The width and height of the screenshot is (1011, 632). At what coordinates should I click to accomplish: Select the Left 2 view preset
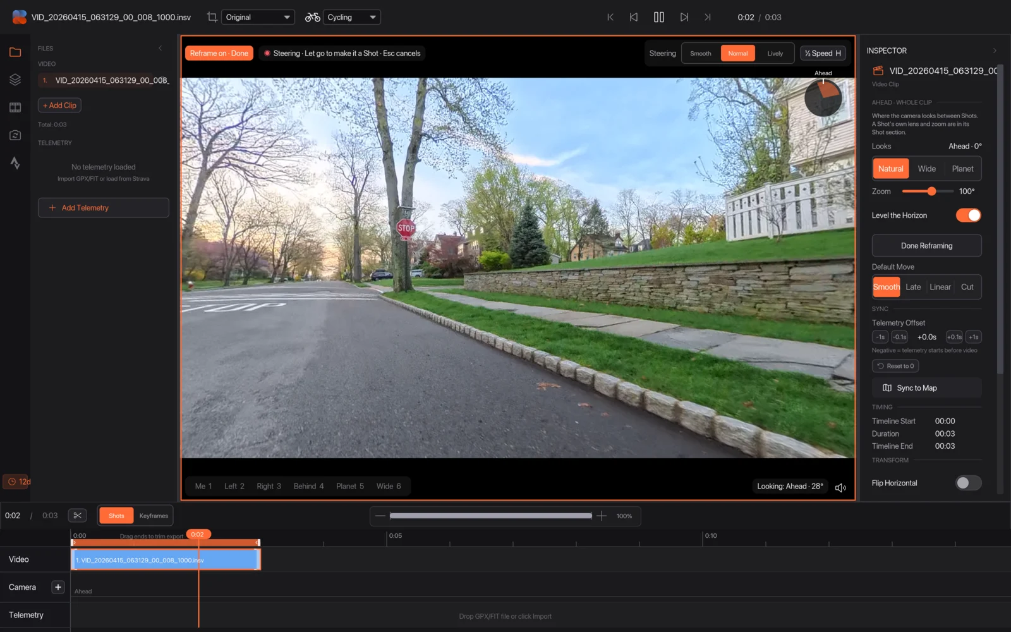click(x=234, y=486)
